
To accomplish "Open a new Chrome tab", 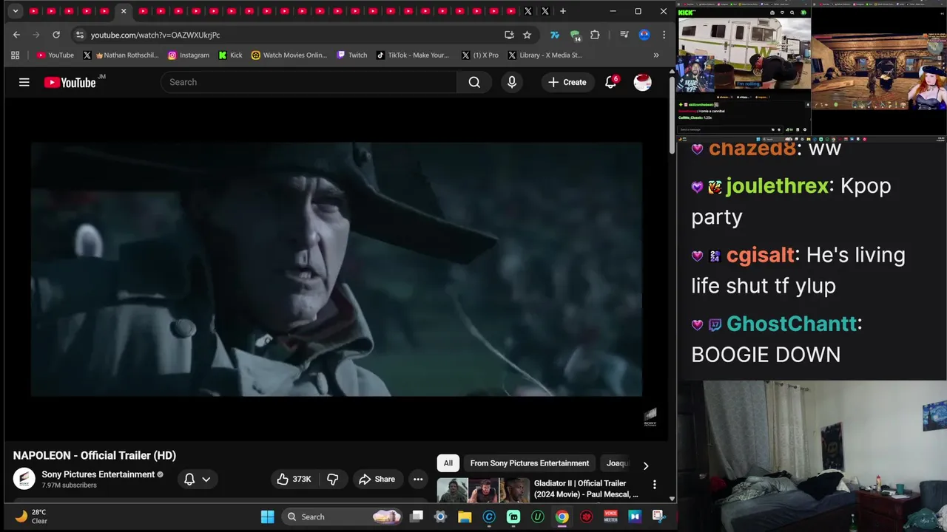I will 563,11.
